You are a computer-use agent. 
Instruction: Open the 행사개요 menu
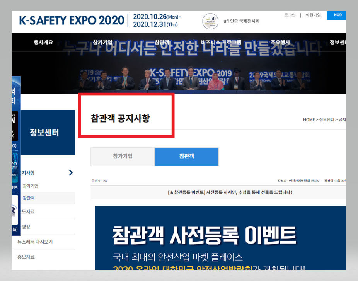coord(43,43)
